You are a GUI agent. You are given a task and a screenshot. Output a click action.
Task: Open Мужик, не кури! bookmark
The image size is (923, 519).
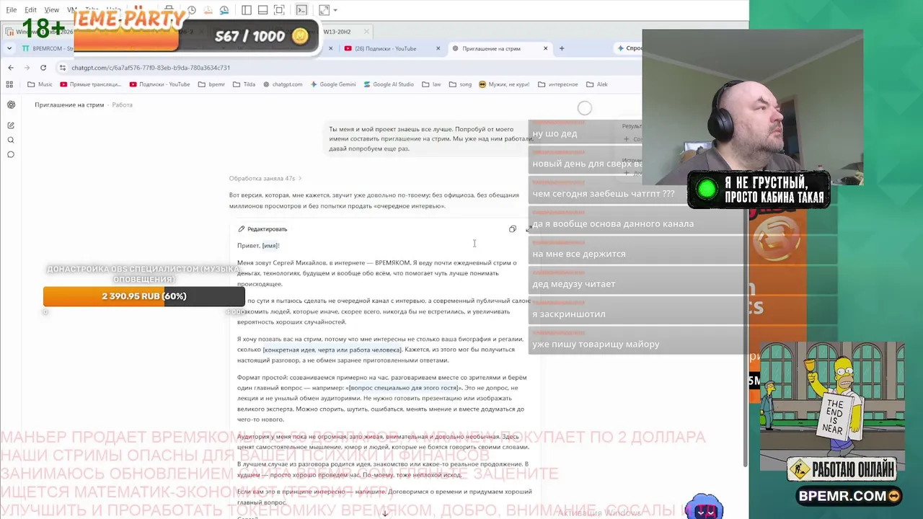click(x=504, y=84)
